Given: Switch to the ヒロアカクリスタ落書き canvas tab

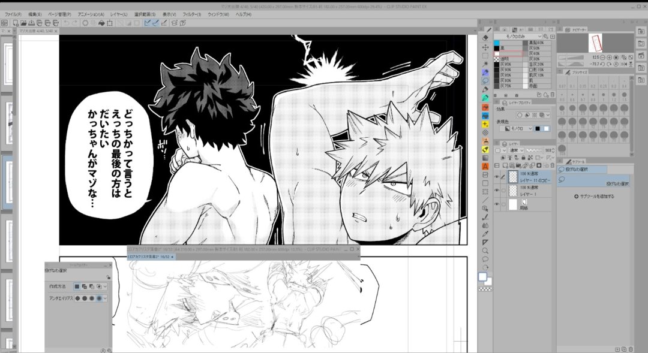Looking at the screenshot, I should pos(151,257).
